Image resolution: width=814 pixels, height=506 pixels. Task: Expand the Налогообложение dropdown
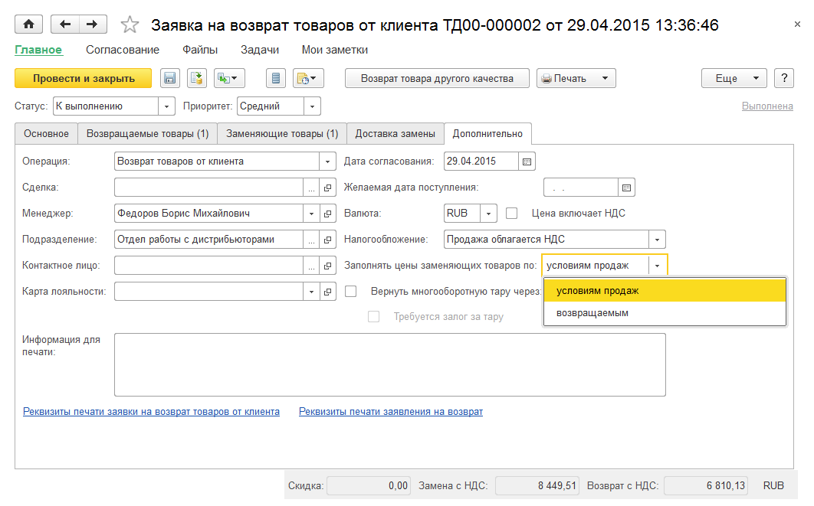tap(657, 240)
